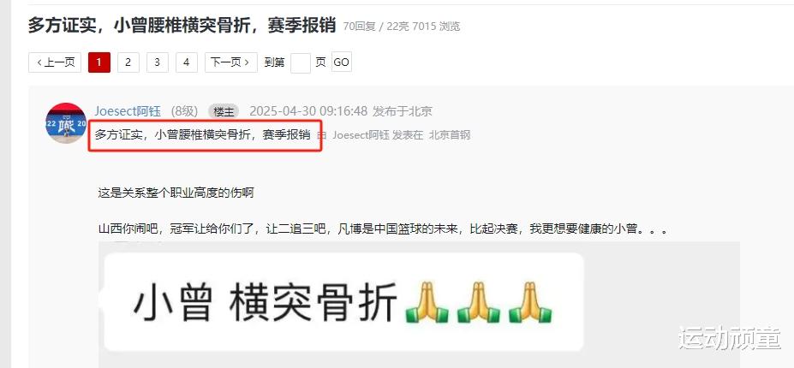Image resolution: width=794 pixels, height=368 pixels.
Task: Click the post timestamp 2025-04-30 09:16:48
Action: [307, 111]
